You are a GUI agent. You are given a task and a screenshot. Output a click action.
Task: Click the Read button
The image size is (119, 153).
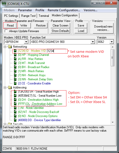pos(10,25)
